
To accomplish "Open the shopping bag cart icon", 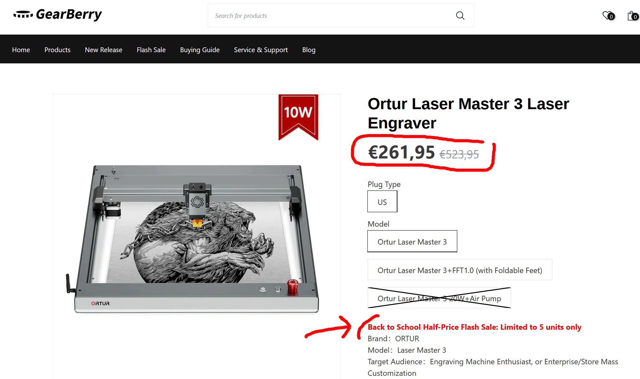I will click(x=633, y=15).
